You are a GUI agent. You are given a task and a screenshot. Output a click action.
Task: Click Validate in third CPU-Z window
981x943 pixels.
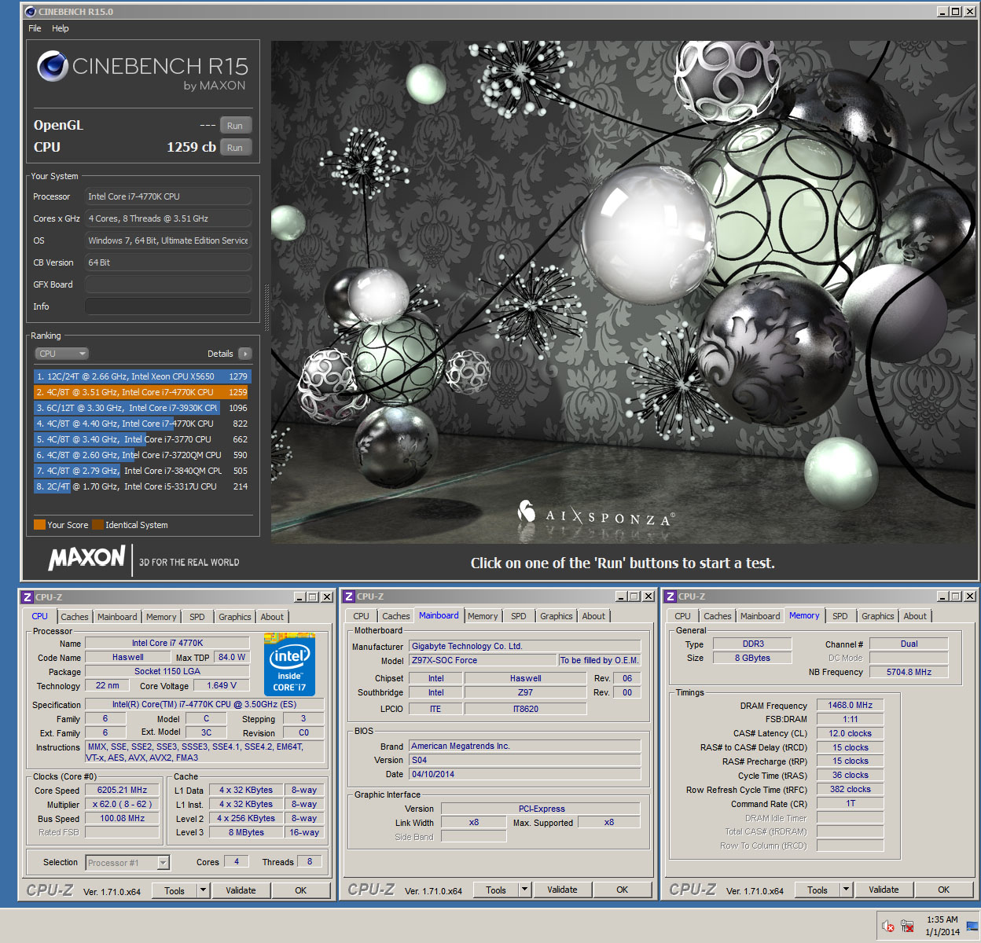(884, 890)
